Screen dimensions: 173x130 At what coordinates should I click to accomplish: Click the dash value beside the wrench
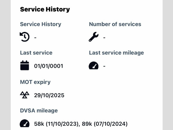pos(104,38)
